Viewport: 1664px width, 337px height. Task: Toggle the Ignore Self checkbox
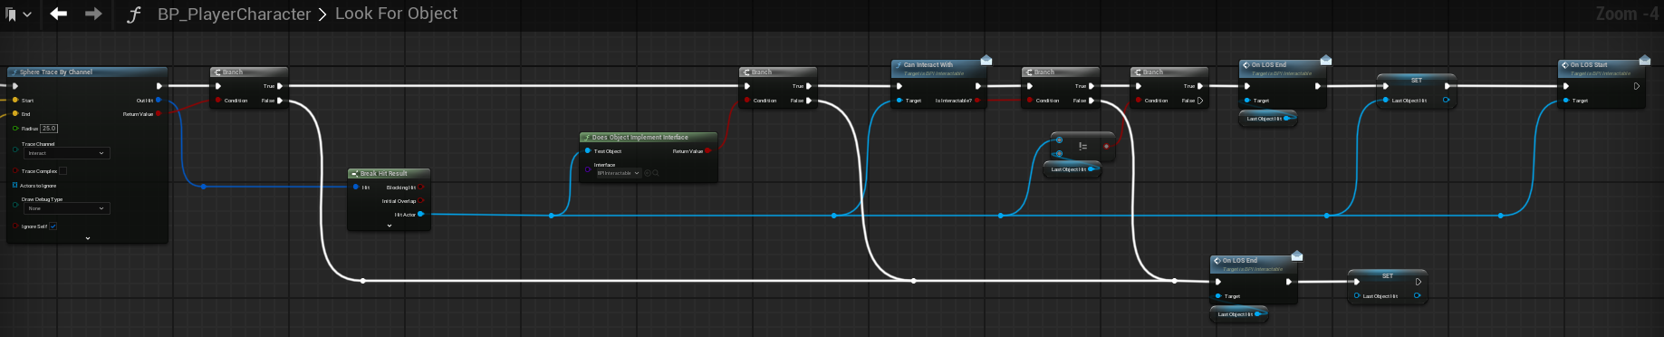(53, 226)
